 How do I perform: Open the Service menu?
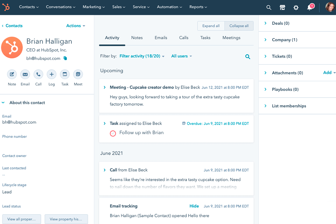[141, 7]
